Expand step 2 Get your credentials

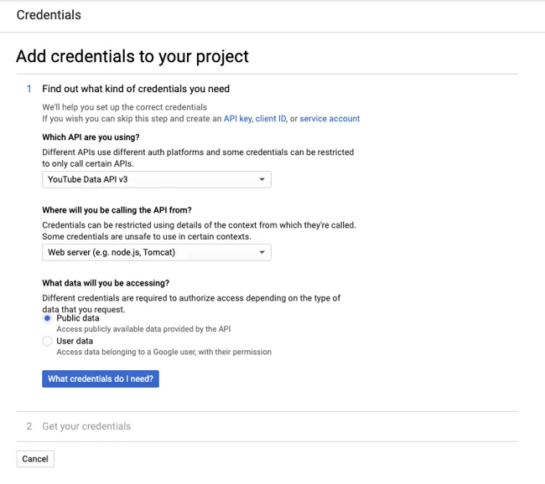[x=86, y=426]
